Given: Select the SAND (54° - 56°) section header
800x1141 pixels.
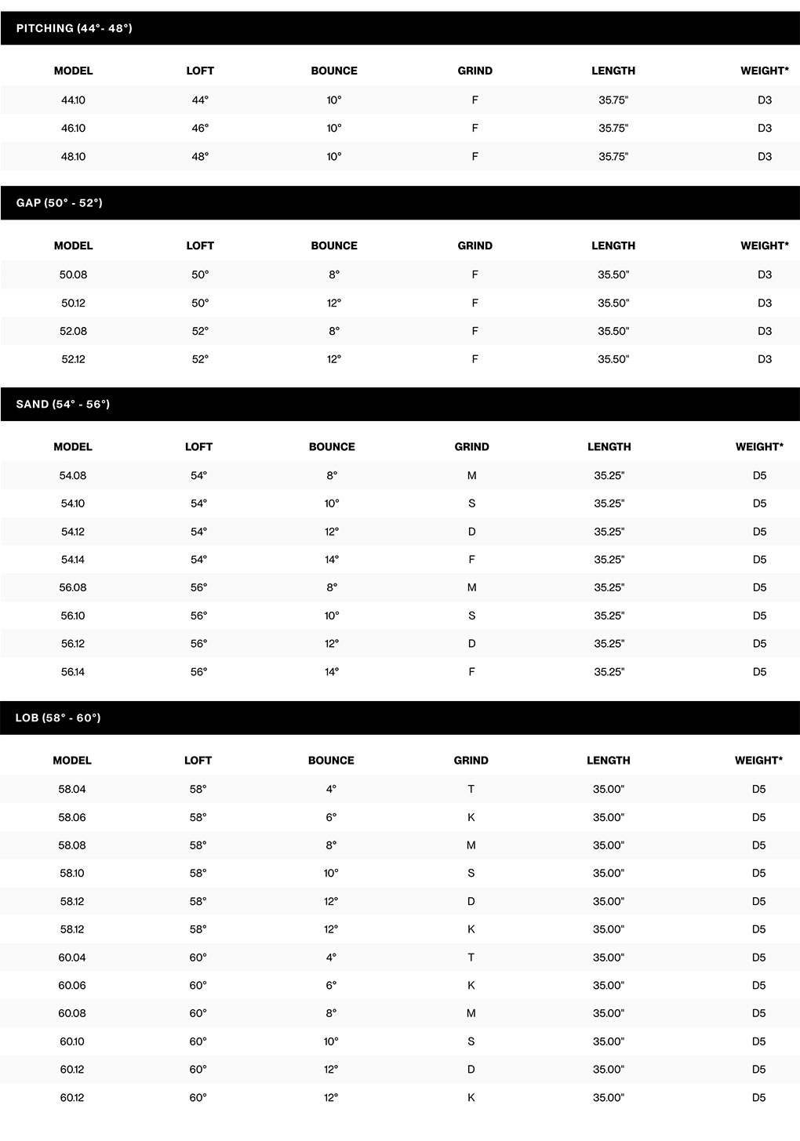Looking at the screenshot, I should click(63, 405).
